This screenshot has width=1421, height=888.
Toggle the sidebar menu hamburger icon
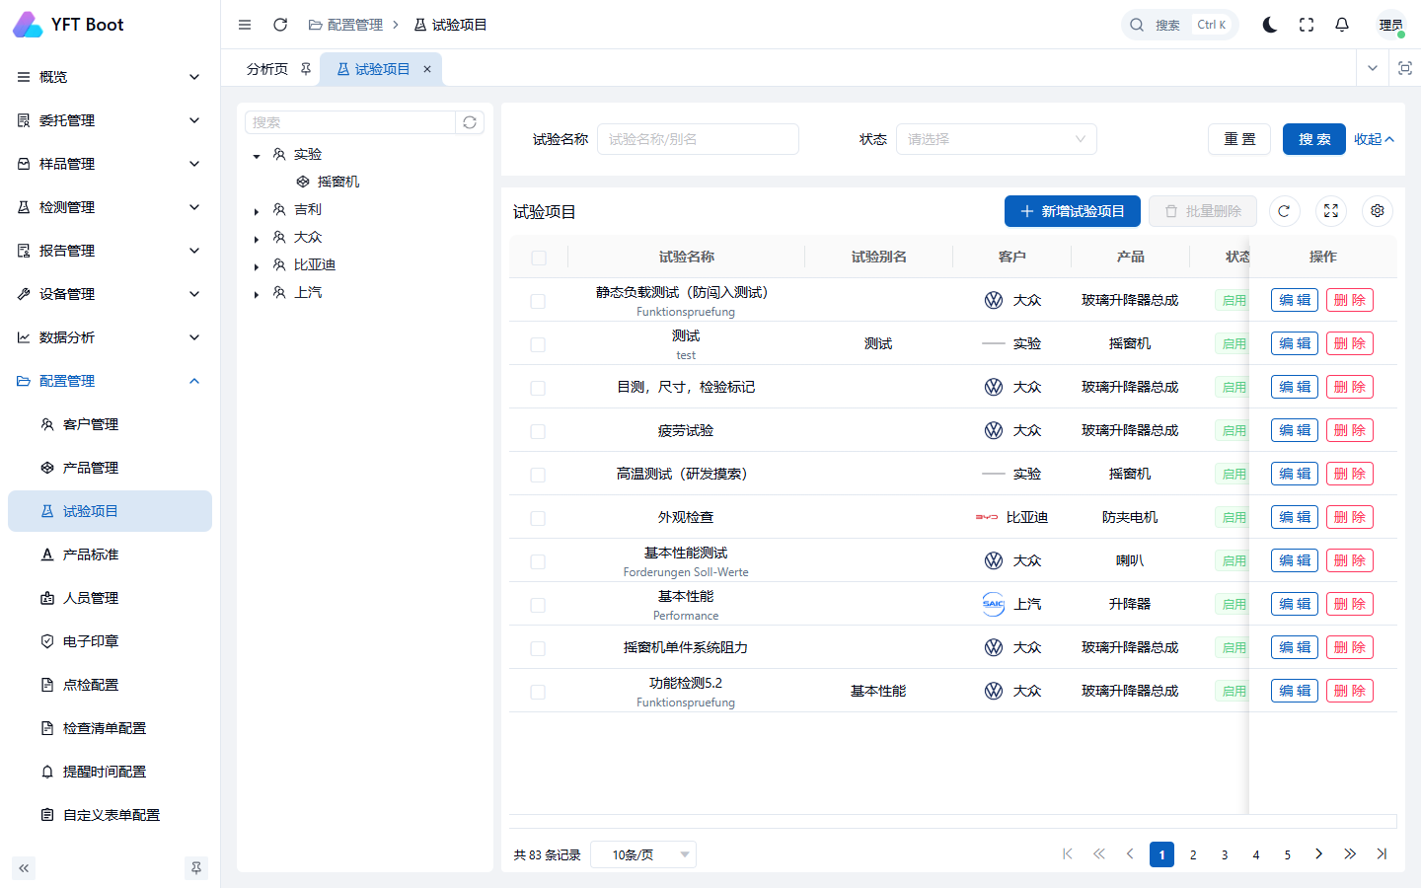[x=245, y=25]
